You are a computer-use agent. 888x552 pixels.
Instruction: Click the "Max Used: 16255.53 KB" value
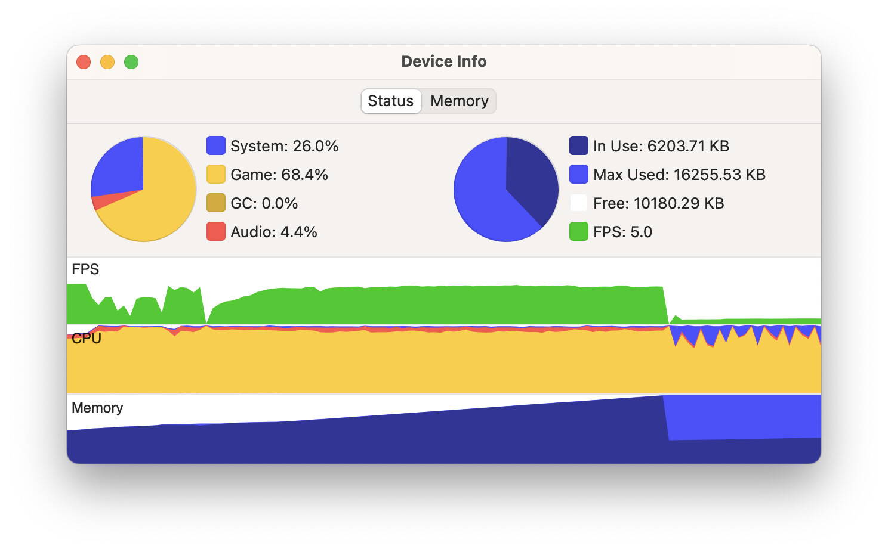tap(679, 175)
